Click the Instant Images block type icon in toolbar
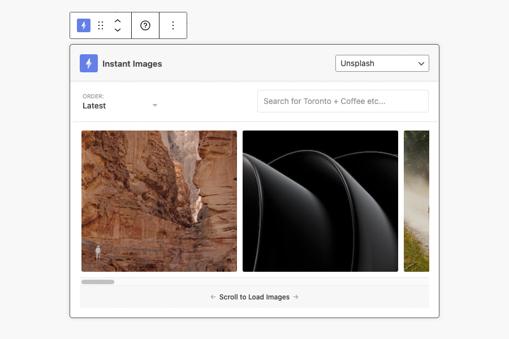 tap(84, 25)
